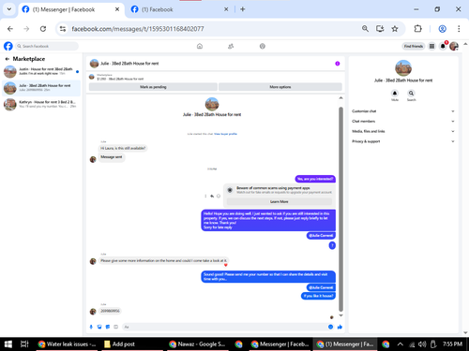This screenshot has height=351, width=469.
Task: Show hidden system tray icons
Action: pos(400,344)
